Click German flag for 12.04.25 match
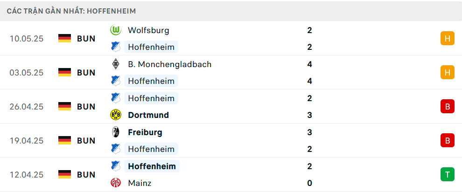 64,175
